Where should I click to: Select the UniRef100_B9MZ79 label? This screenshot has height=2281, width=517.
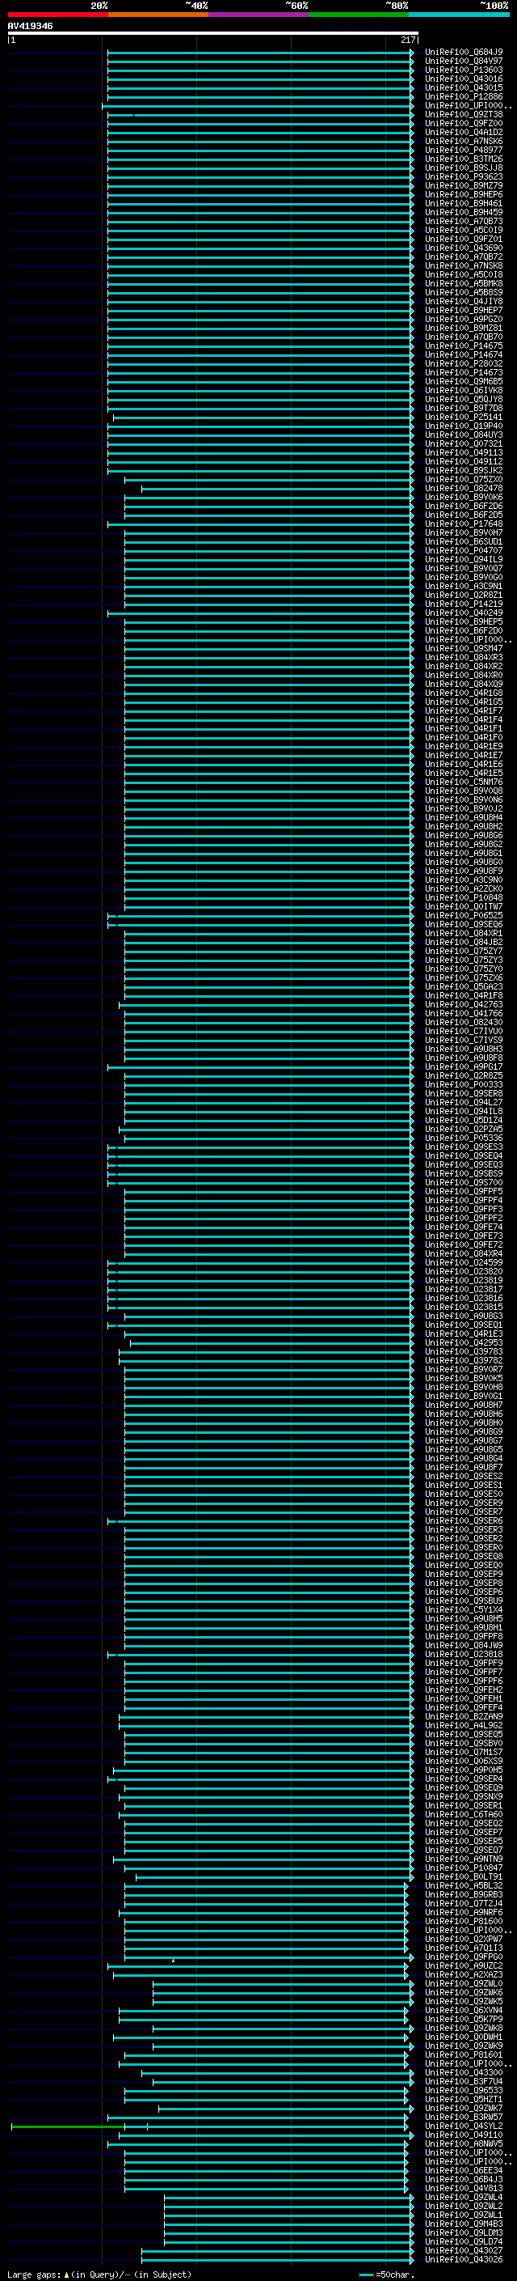click(x=464, y=185)
